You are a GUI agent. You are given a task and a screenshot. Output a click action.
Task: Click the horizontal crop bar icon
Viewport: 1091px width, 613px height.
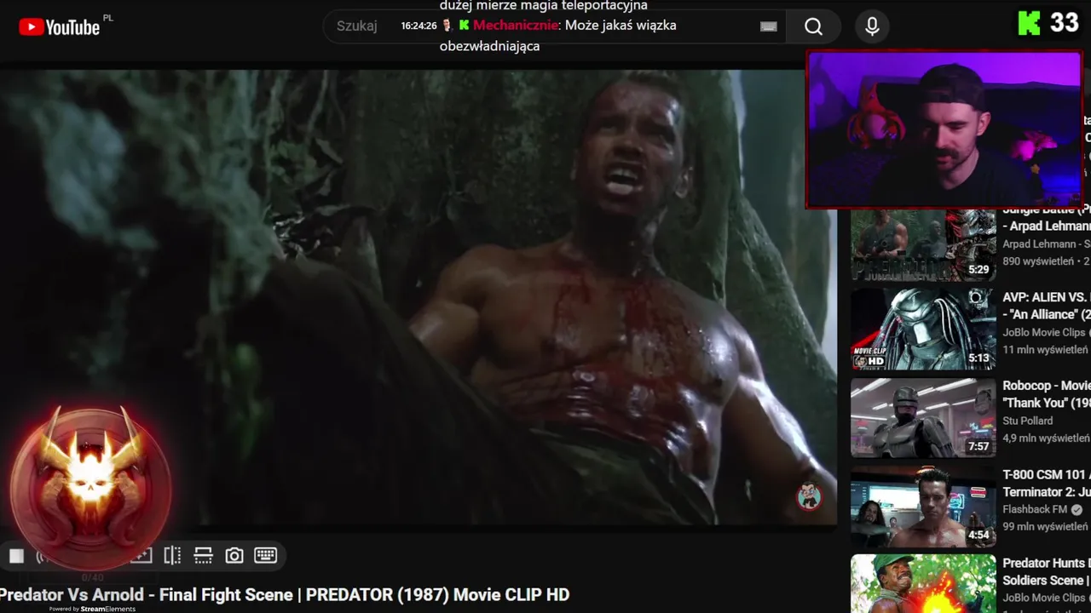click(203, 556)
